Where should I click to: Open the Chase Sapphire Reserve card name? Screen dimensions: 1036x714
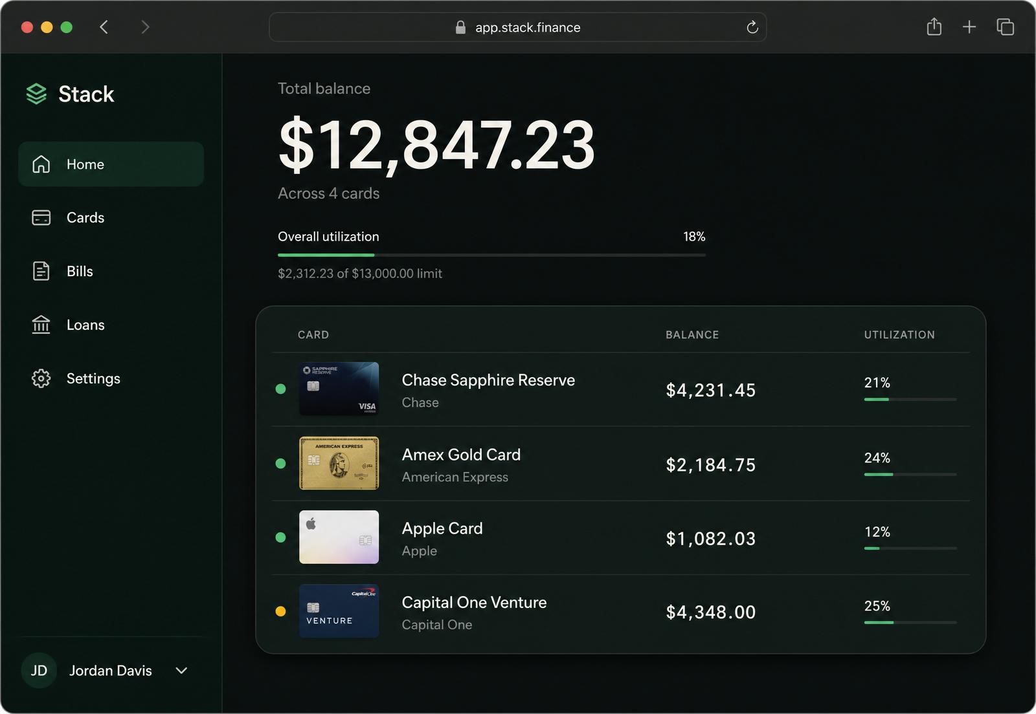488,380
